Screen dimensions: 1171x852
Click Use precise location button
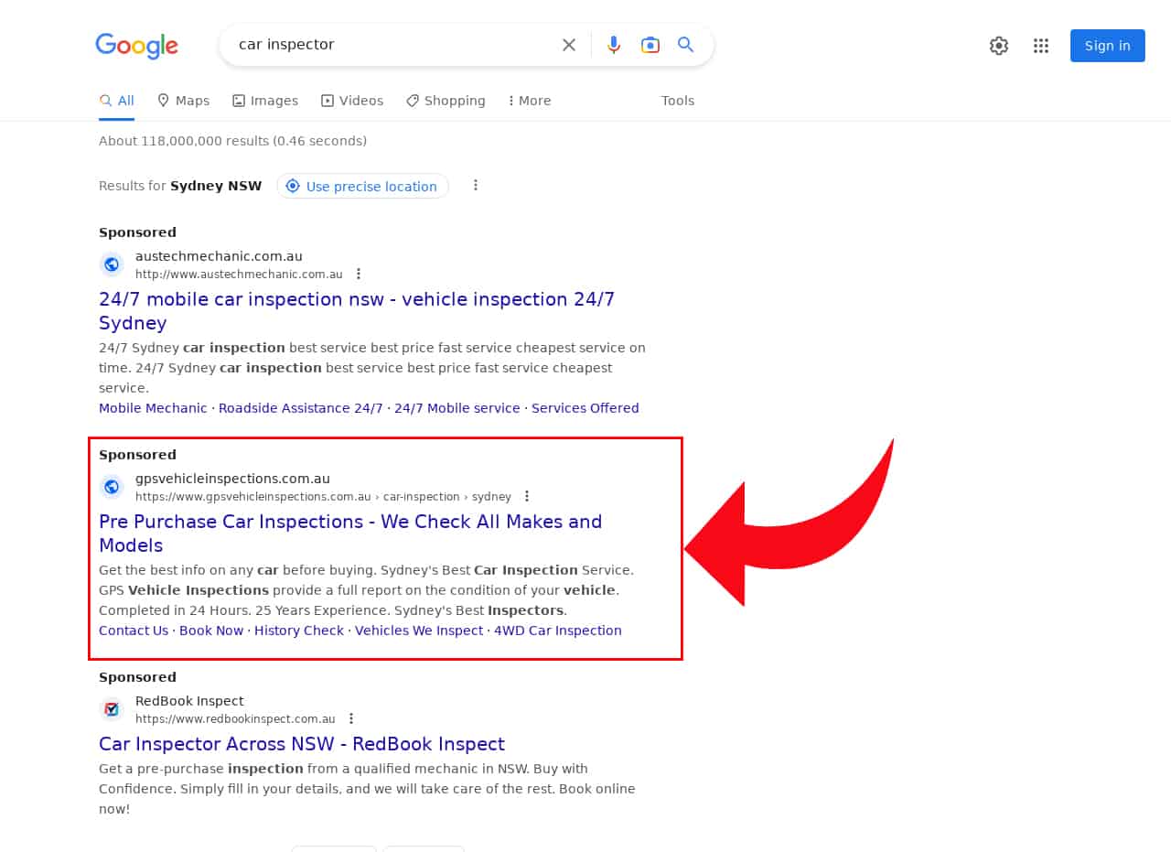tap(363, 186)
